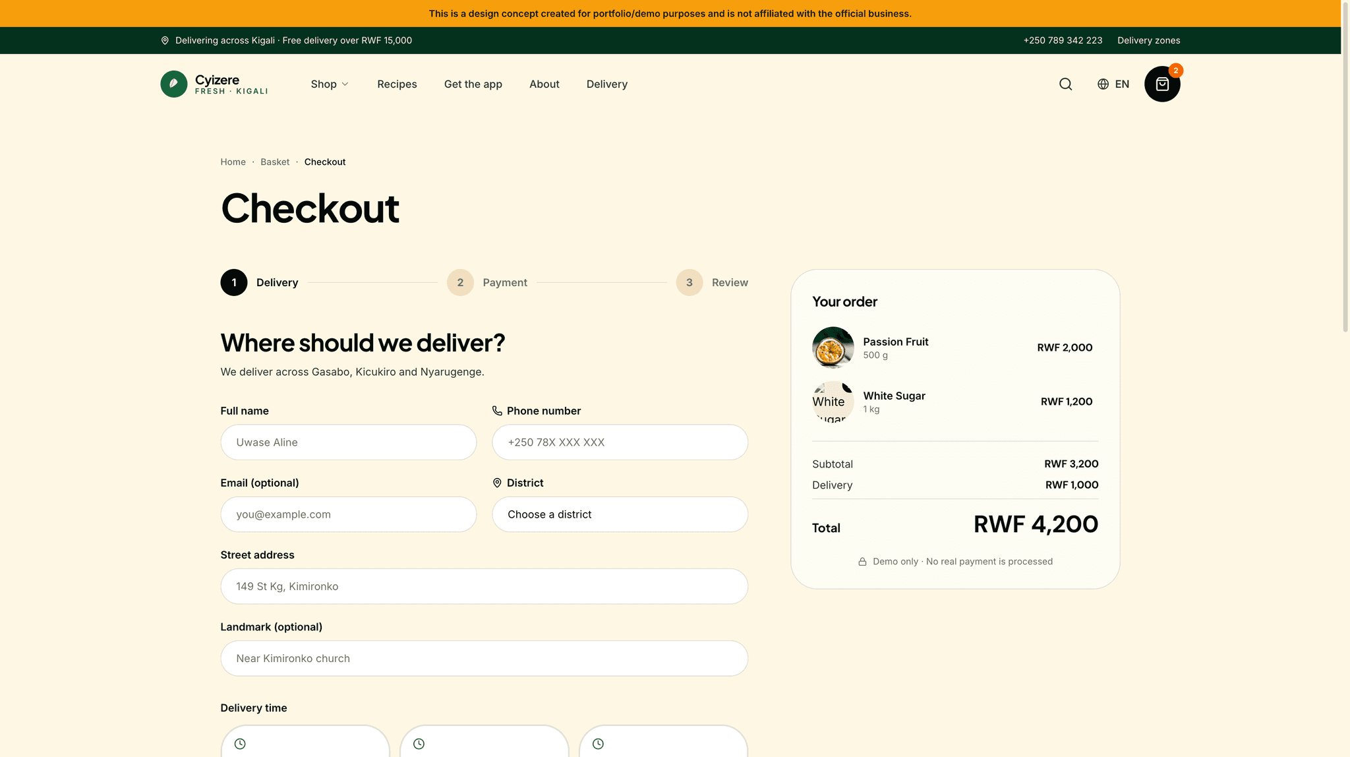Select step 1 Delivery in the stepper
Screen dimensions: 1350x757
click(x=259, y=282)
